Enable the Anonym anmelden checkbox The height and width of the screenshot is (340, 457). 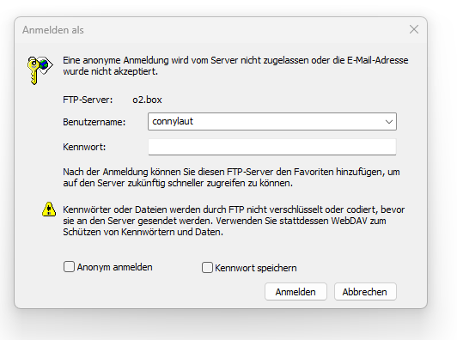pos(69,266)
